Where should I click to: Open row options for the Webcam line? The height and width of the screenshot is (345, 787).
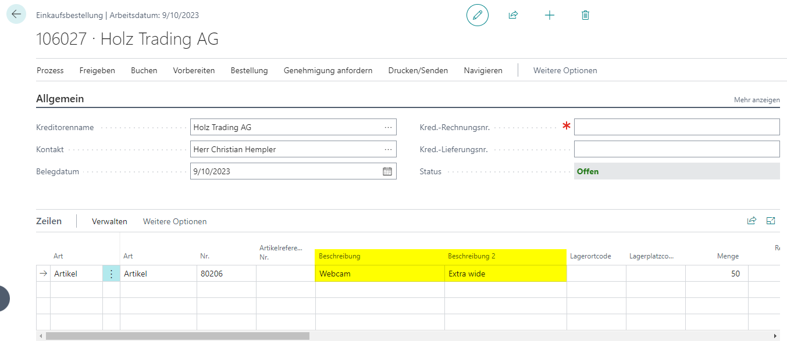tap(112, 274)
